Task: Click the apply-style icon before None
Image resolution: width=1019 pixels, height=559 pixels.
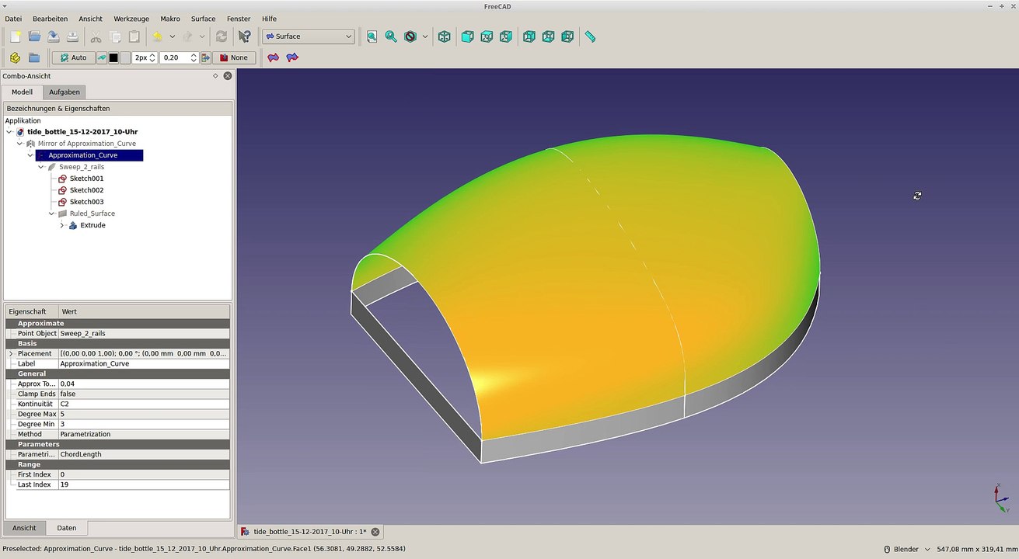Action: pyautogui.click(x=205, y=57)
